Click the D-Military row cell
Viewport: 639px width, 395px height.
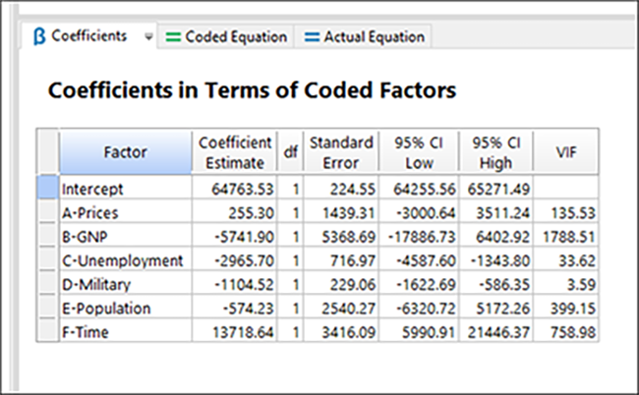pos(125,285)
